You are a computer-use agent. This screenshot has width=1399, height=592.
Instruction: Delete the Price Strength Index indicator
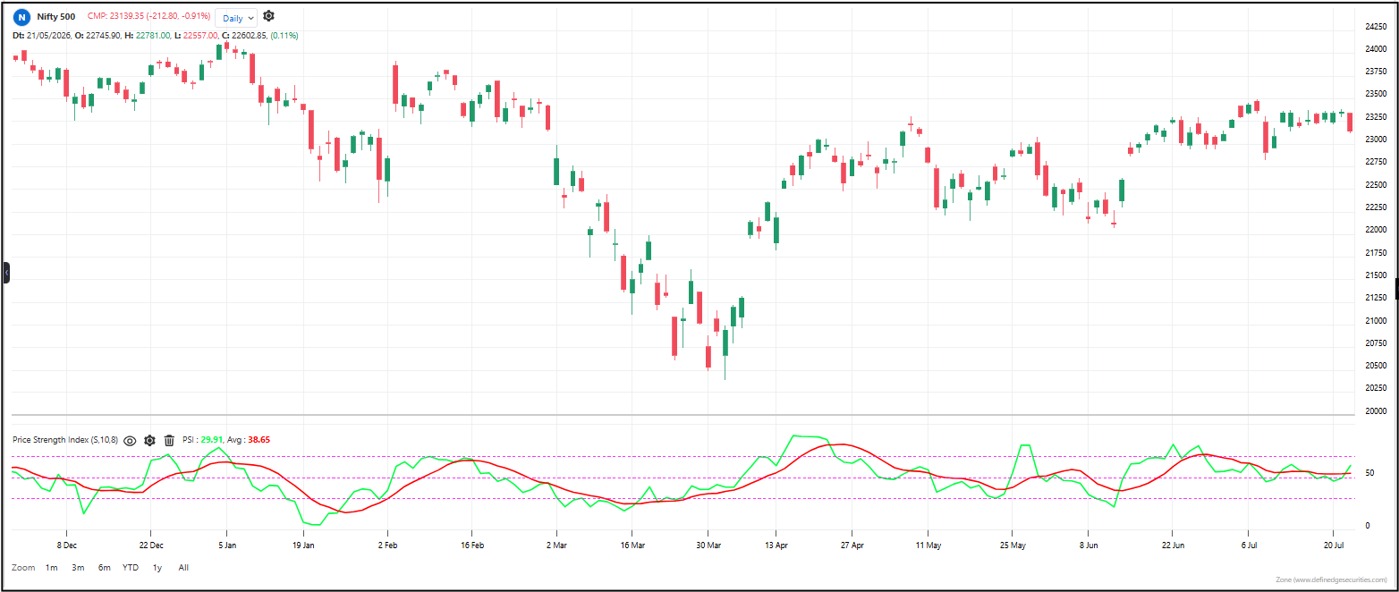(x=169, y=440)
